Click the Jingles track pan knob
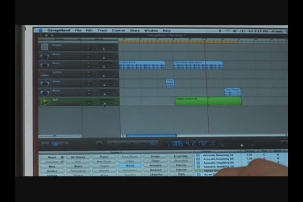Screen dimensions: 303x202 click(x=88, y=48)
